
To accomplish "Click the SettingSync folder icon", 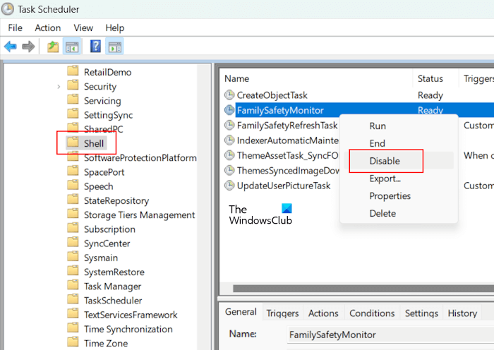I will [x=73, y=114].
